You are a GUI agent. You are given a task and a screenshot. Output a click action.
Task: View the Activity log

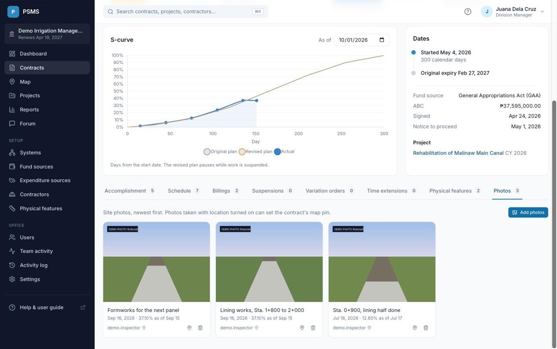click(47, 265)
